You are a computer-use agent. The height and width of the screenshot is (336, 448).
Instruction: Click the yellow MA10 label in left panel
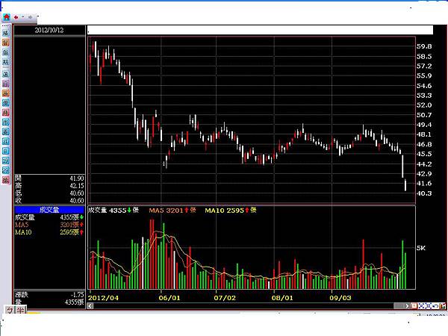(23, 232)
